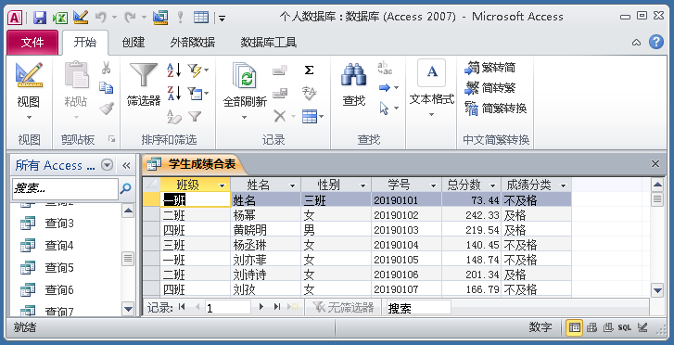Switch to the 外部数据 ribbon tab

(x=192, y=42)
